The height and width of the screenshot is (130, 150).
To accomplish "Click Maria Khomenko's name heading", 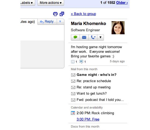I will tap(88, 24).
